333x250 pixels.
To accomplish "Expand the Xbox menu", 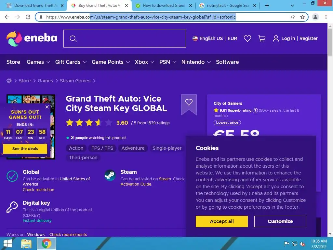I will (144, 62).
